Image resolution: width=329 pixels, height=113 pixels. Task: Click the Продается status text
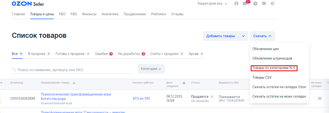200,97
